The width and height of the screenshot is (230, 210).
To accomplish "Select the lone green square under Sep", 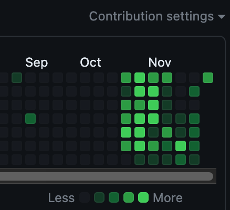I will [30, 119].
